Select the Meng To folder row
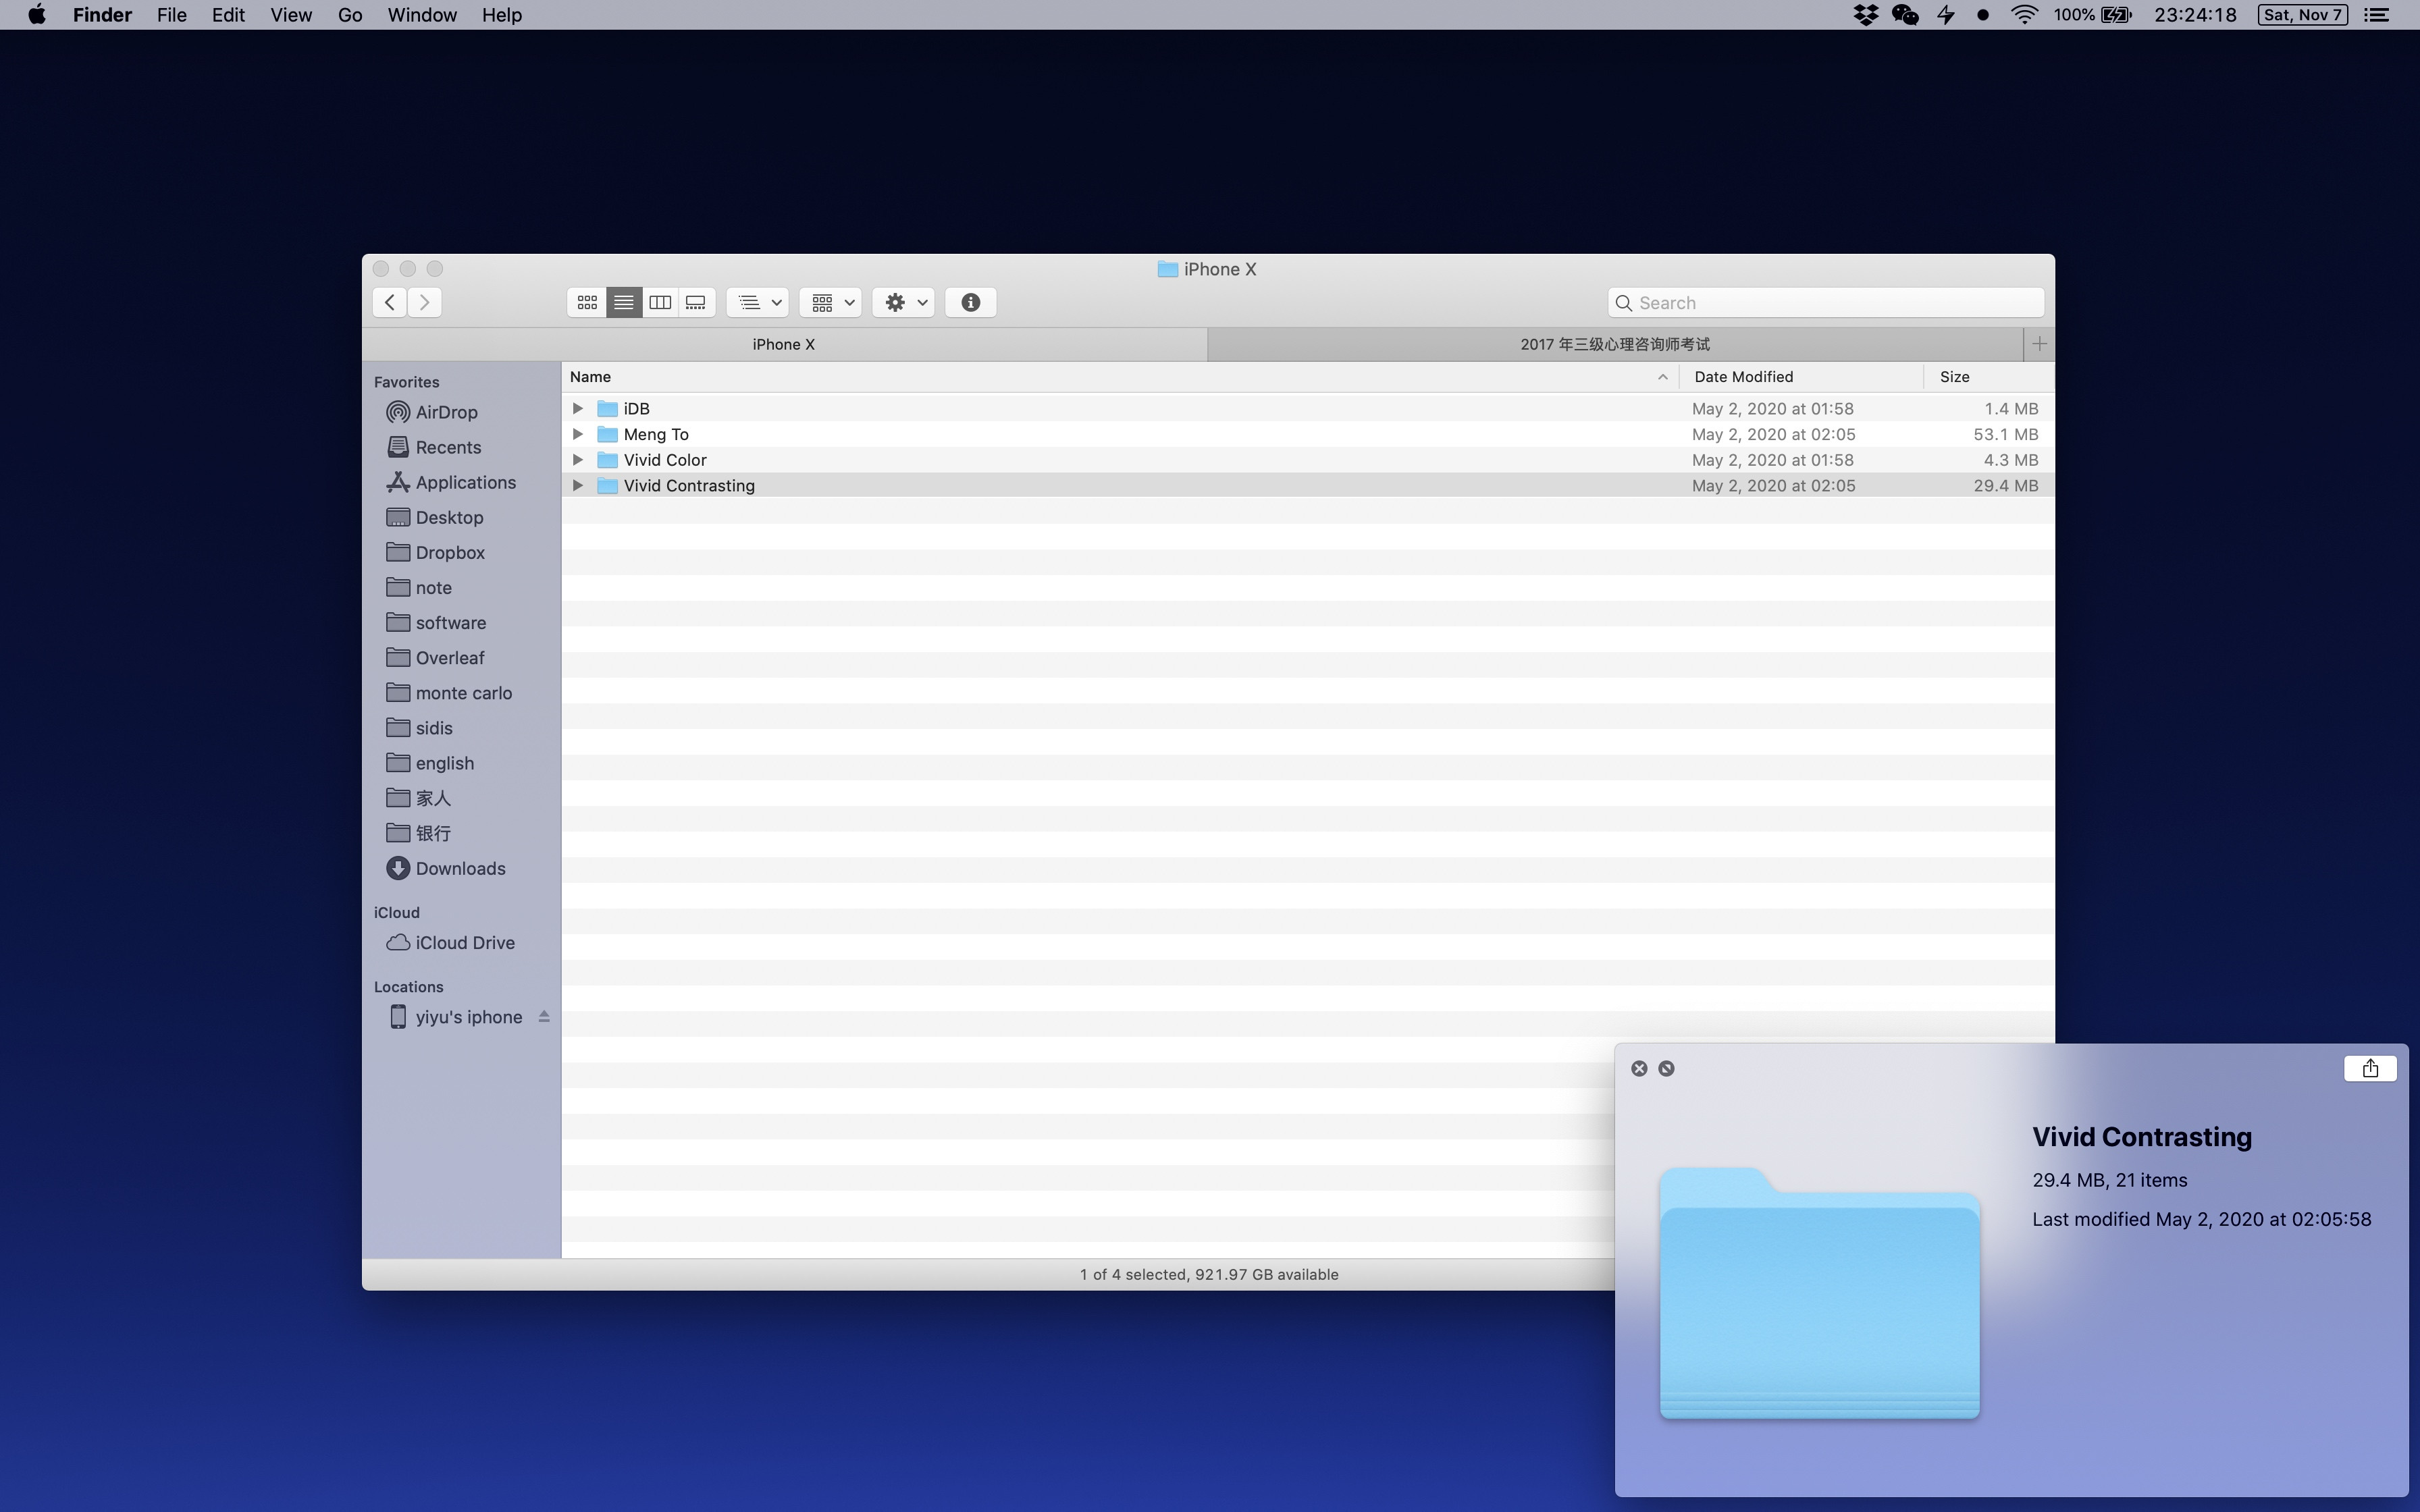Image resolution: width=2420 pixels, height=1512 pixels. click(x=1308, y=434)
